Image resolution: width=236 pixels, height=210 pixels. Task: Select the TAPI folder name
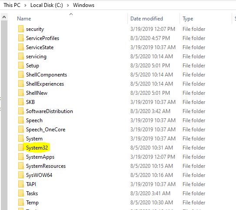pyautogui.click(x=31, y=184)
